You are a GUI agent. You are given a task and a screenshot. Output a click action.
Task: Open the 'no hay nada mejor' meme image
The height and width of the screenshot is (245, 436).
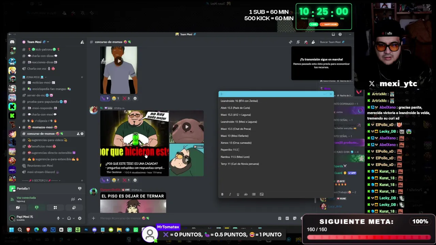click(x=134, y=143)
